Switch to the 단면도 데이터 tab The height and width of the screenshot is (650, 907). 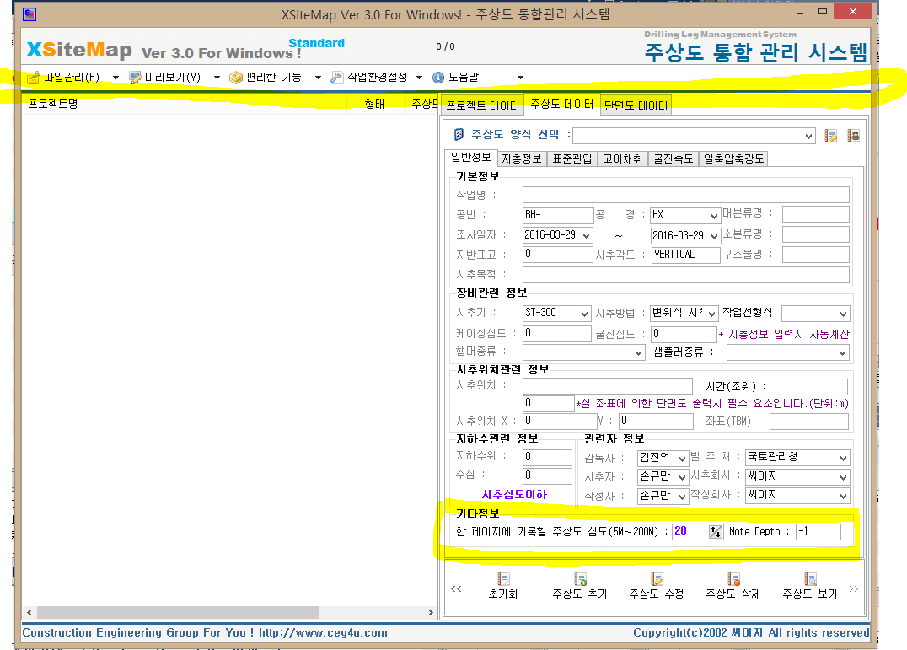click(636, 106)
